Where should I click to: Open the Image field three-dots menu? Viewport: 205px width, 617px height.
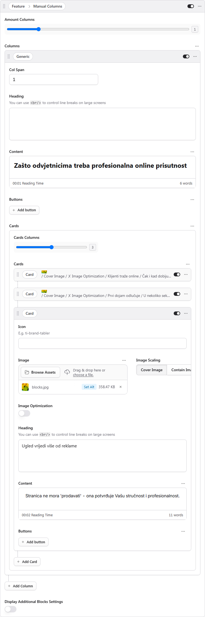[x=124, y=360]
